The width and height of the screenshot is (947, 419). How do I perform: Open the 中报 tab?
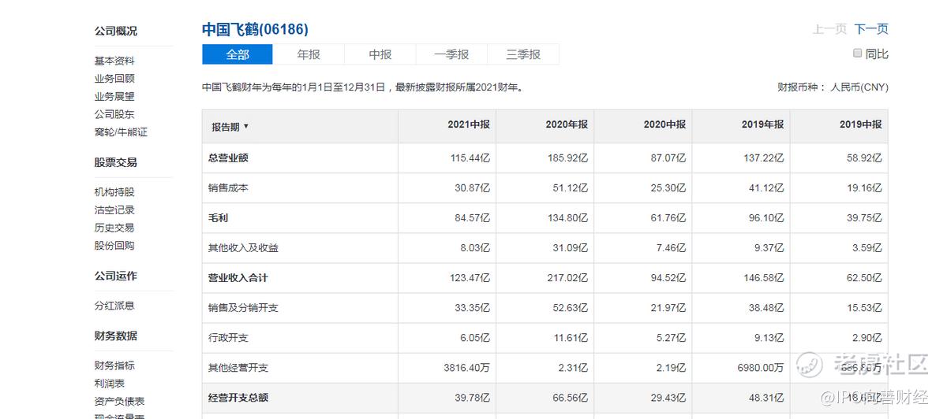tap(380, 54)
